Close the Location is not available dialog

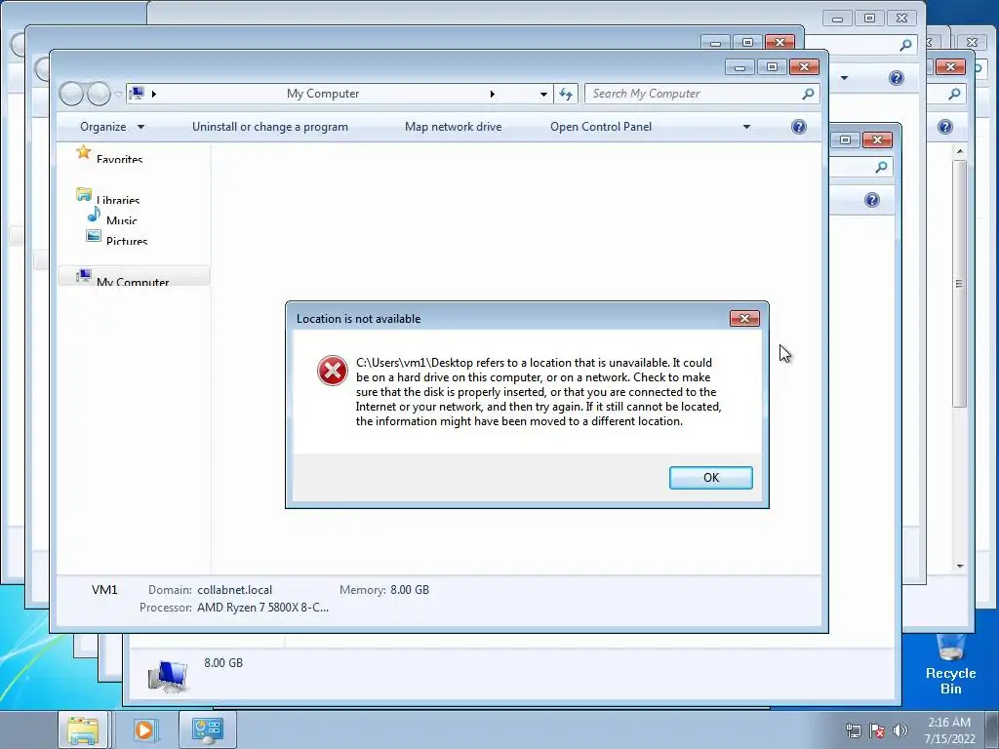[744, 319]
